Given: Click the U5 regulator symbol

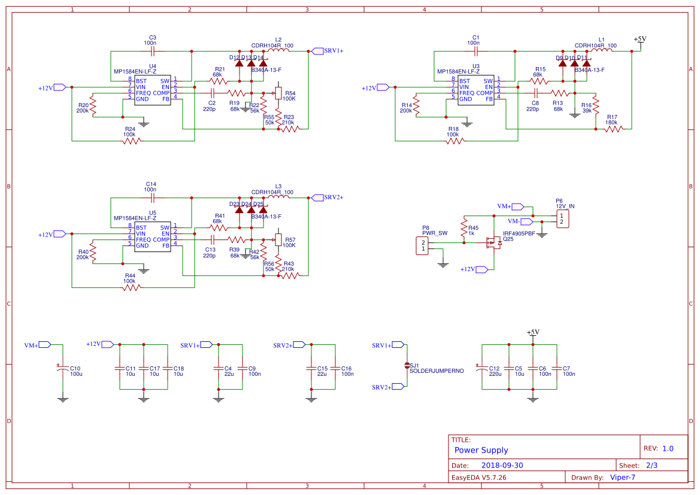Looking at the screenshot, I should (x=153, y=236).
